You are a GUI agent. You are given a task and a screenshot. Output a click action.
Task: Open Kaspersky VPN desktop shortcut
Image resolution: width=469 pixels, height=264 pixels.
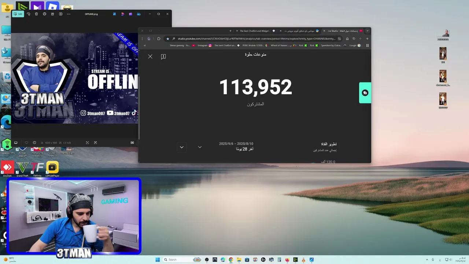(7, 146)
